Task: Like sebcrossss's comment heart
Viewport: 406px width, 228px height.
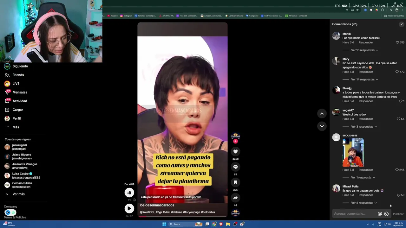Action: [397, 170]
